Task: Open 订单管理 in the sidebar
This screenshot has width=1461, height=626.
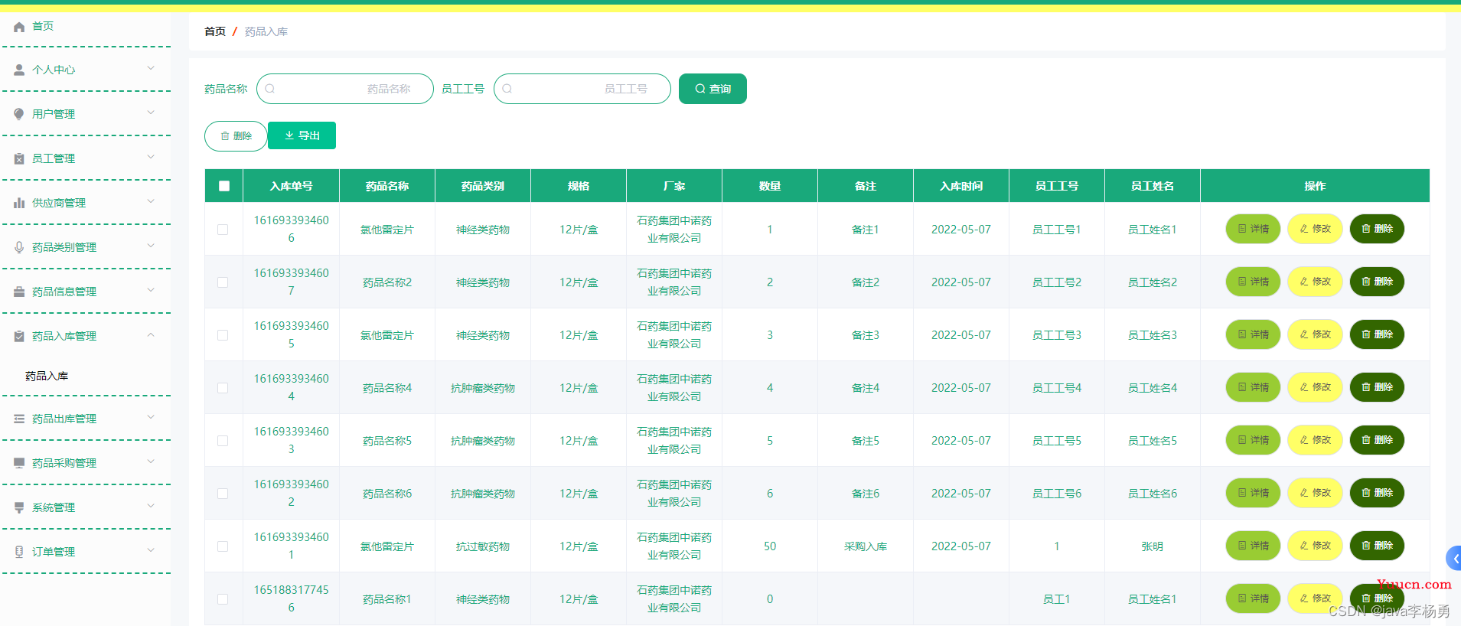Action: tap(86, 552)
